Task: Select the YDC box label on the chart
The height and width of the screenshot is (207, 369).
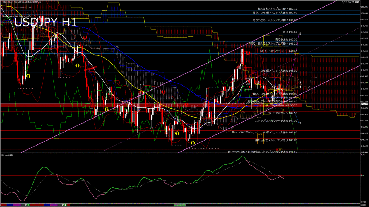Action: (x=248, y=84)
